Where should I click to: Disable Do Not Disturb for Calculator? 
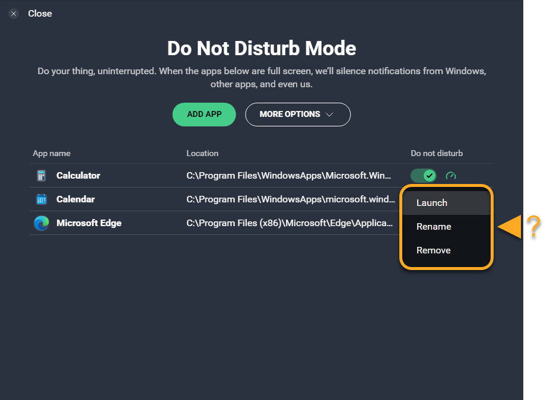[424, 176]
